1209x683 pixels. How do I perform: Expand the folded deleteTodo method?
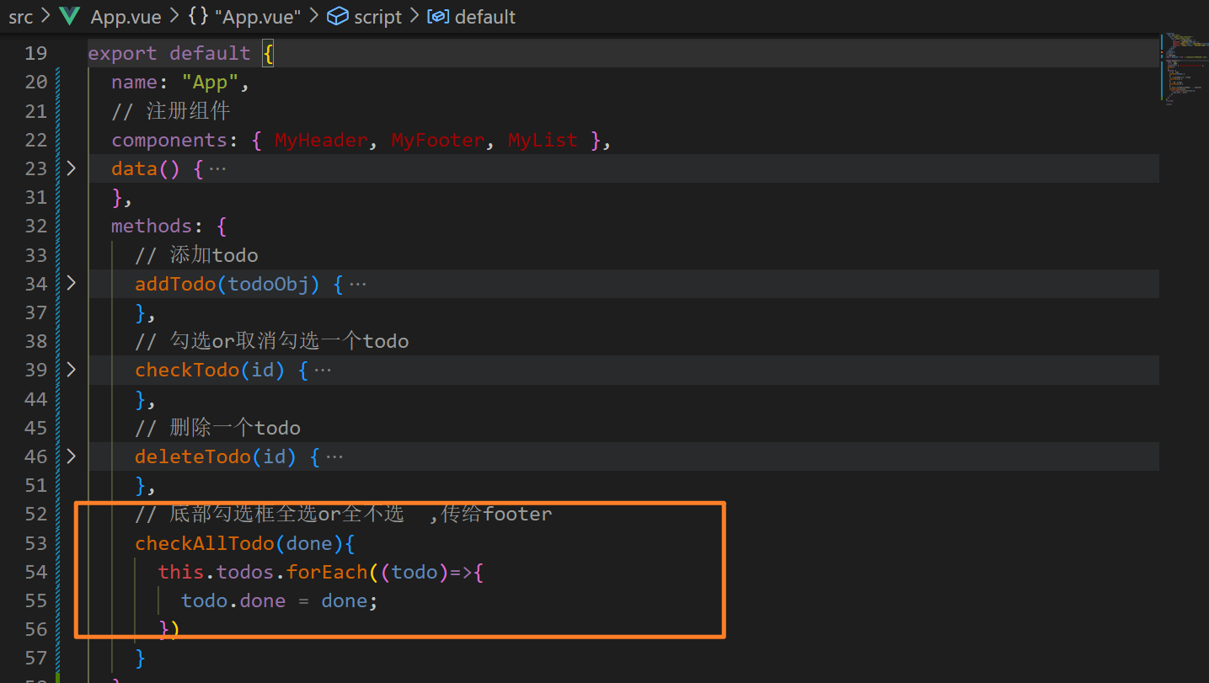click(72, 456)
